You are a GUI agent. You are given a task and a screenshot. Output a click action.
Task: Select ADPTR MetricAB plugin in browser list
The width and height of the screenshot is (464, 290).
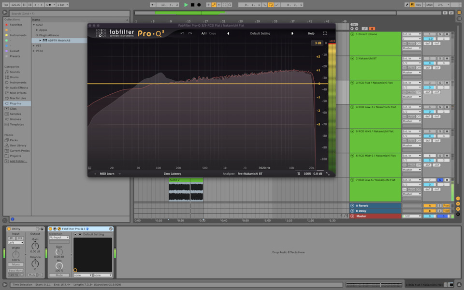tap(59, 41)
